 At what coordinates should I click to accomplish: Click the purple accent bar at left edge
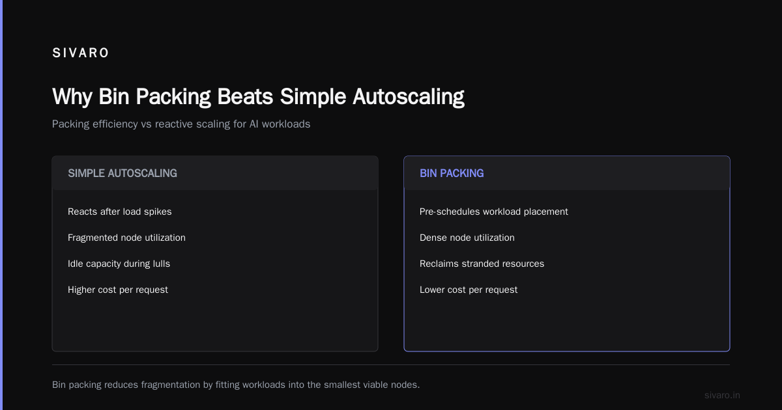pos(1,205)
